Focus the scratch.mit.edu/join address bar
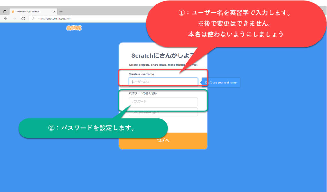The width and height of the screenshot is (327, 192). coord(80,19)
